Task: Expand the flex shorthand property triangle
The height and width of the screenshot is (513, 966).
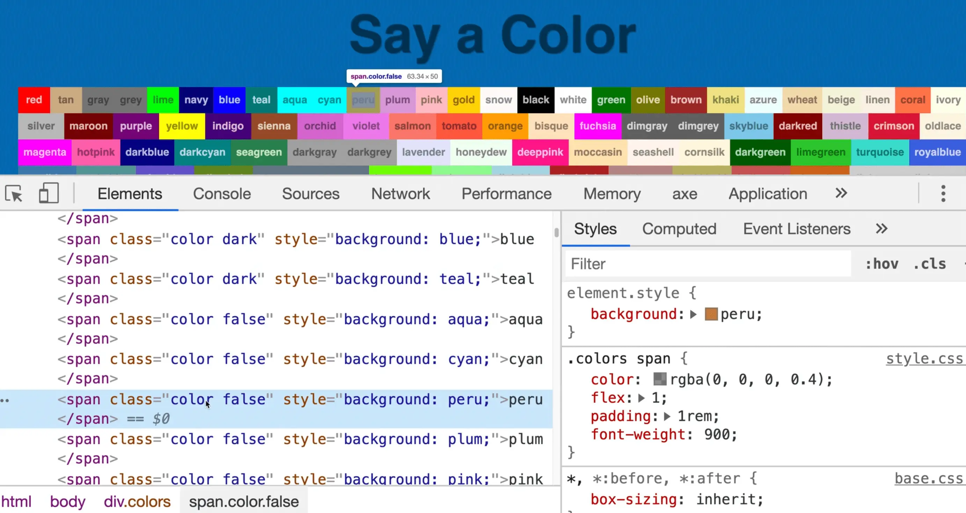Action: (x=641, y=398)
